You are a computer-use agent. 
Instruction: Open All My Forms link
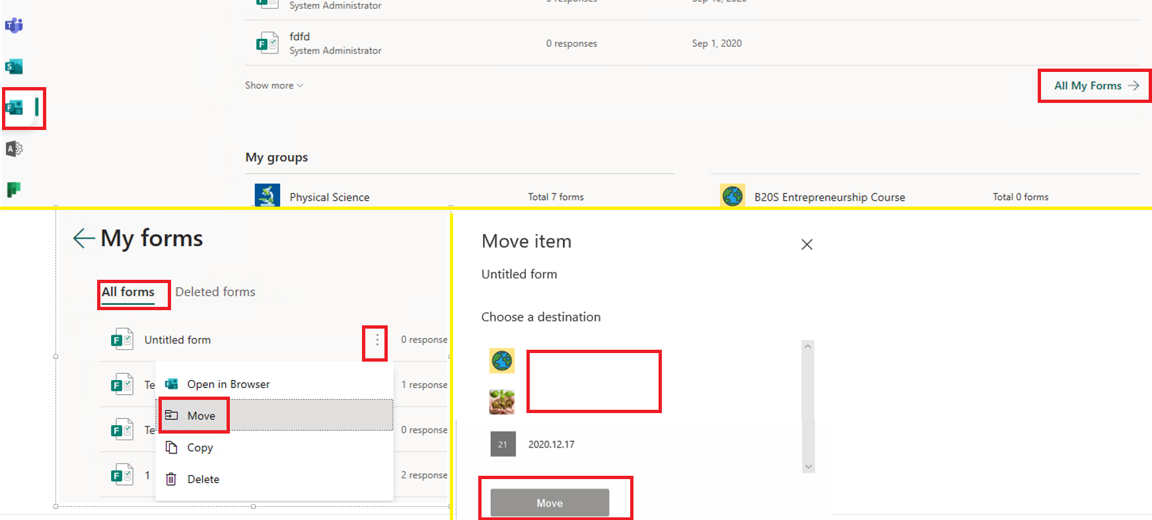1097,86
